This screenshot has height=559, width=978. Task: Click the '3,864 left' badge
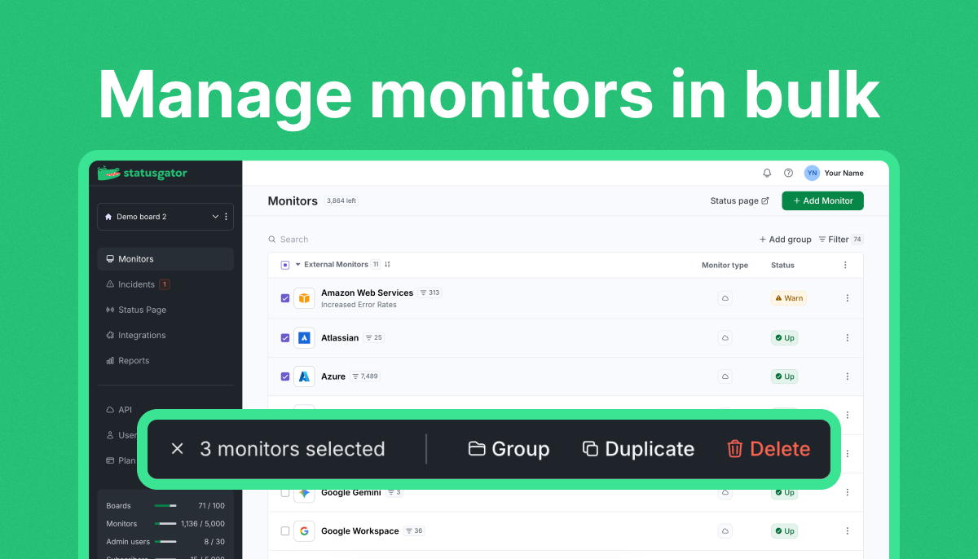click(341, 200)
